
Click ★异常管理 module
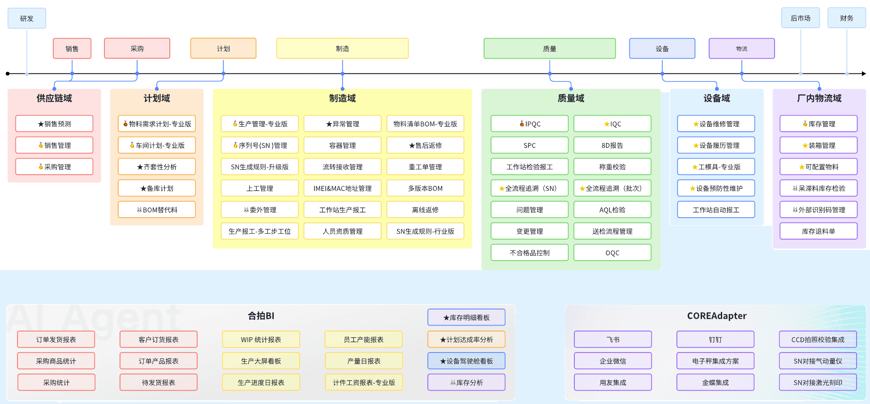pos(342,124)
